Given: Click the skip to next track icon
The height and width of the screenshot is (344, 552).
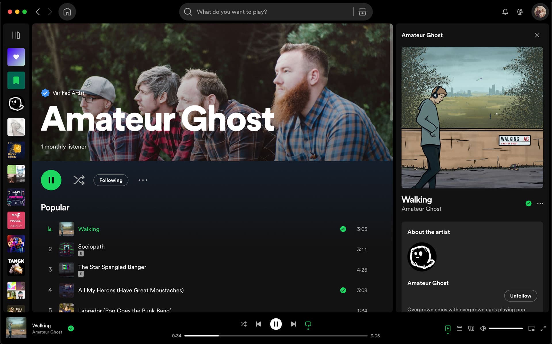Looking at the screenshot, I should [293, 324].
